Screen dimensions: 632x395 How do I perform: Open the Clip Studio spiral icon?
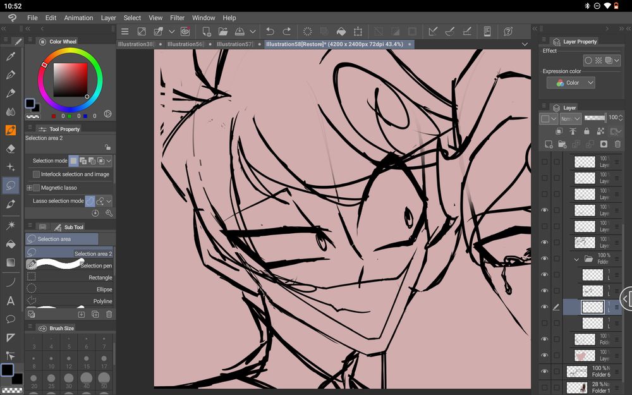pyautogui.click(x=185, y=32)
